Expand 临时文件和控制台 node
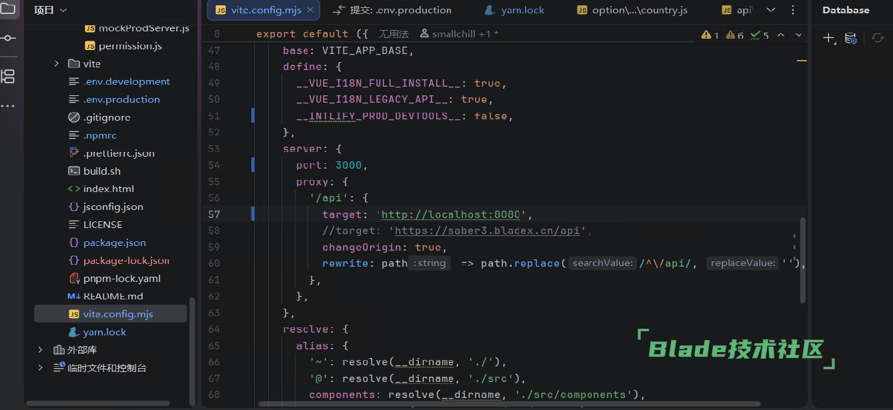 pos(40,368)
